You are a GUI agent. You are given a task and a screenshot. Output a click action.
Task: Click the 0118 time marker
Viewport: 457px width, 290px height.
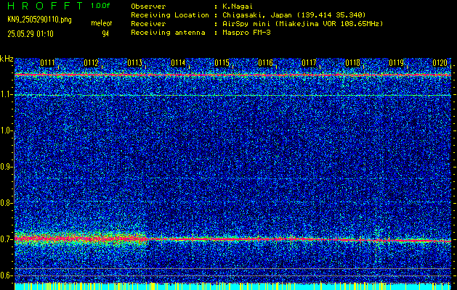(x=352, y=63)
